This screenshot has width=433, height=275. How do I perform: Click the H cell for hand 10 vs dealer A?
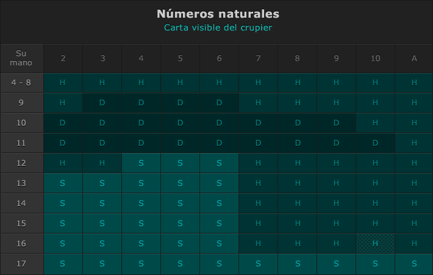pos(414,123)
